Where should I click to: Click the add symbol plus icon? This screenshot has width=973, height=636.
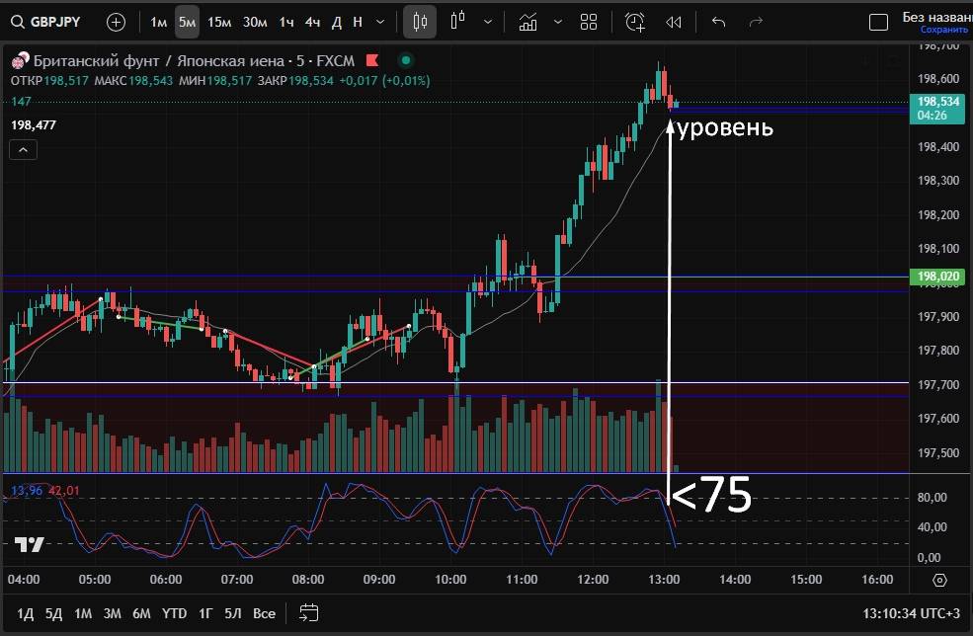tap(116, 22)
